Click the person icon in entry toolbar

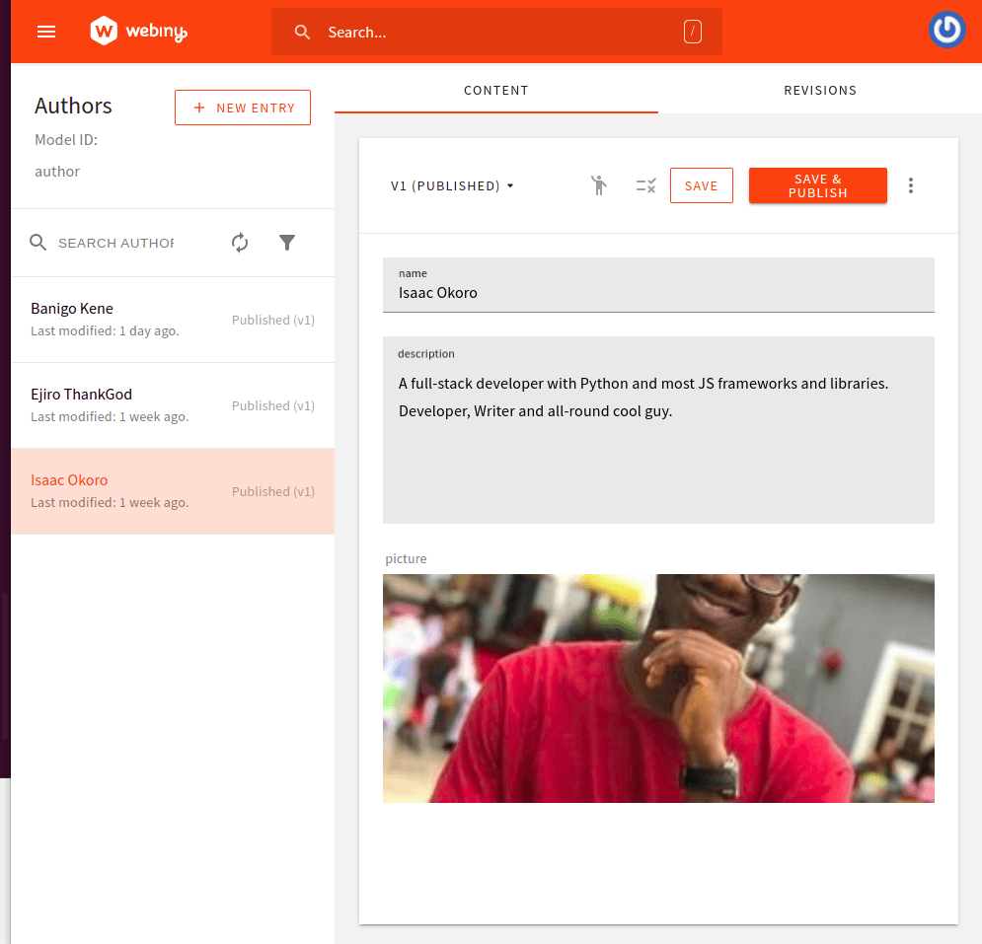point(599,185)
